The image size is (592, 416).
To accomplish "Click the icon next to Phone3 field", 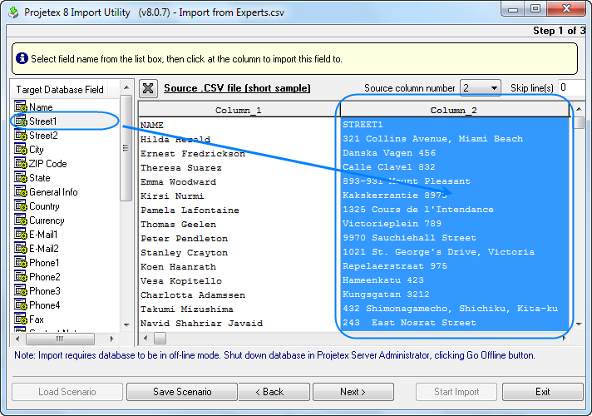I will [21, 291].
